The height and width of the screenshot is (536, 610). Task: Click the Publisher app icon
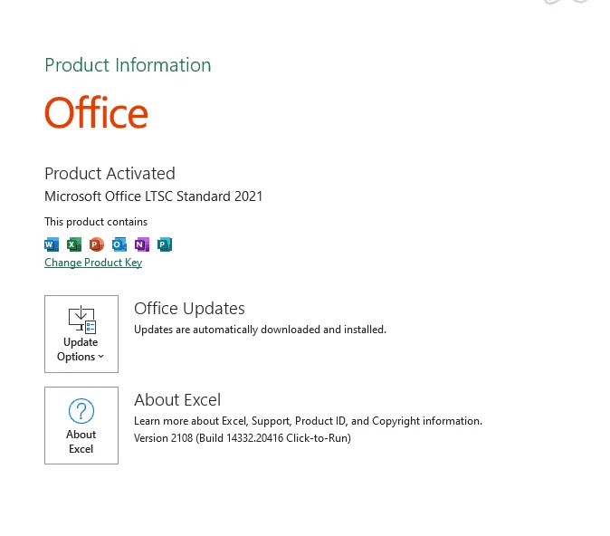(x=165, y=244)
